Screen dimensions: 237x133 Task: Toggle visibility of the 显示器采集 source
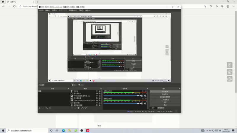[97, 98]
